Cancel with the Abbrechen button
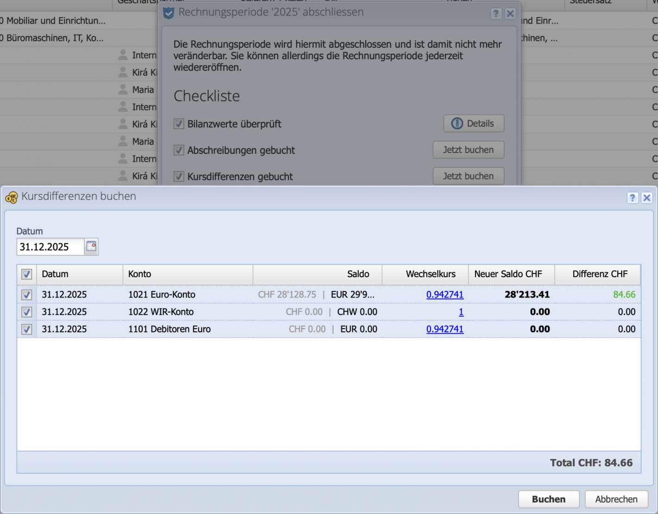Screen dimensions: 658x514 pos(616,499)
